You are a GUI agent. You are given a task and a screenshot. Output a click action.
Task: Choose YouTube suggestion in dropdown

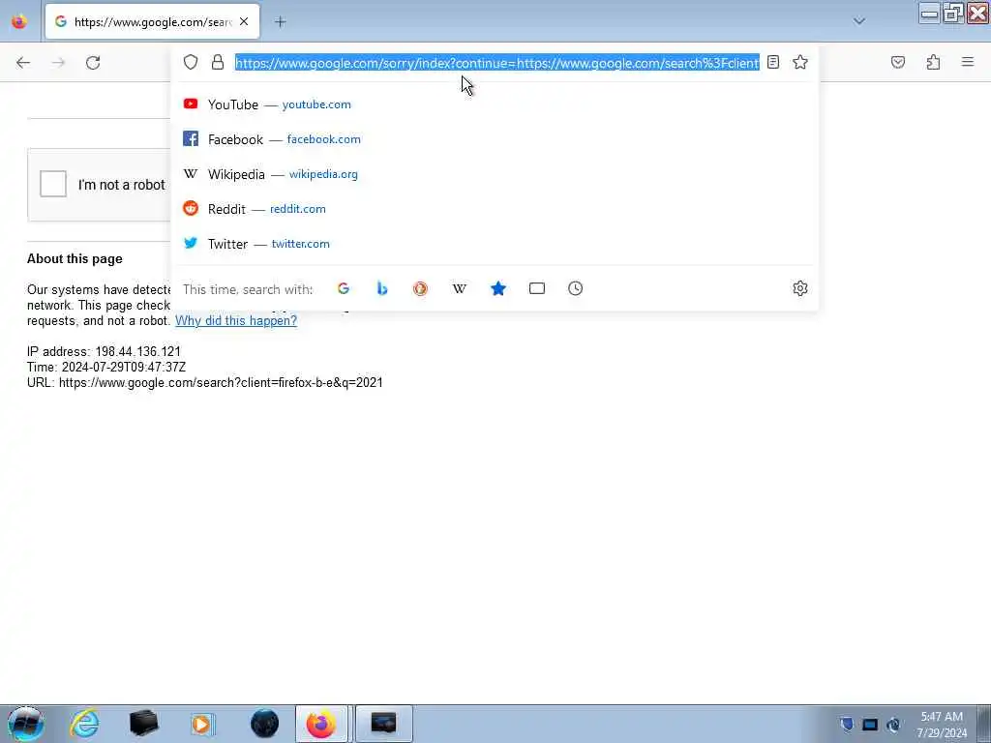[x=495, y=104]
